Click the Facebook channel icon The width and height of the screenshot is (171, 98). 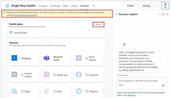pos(79,75)
